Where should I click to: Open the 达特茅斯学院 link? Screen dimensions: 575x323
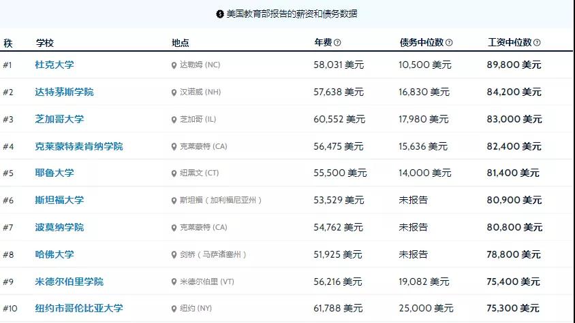click(x=64, y=92)
